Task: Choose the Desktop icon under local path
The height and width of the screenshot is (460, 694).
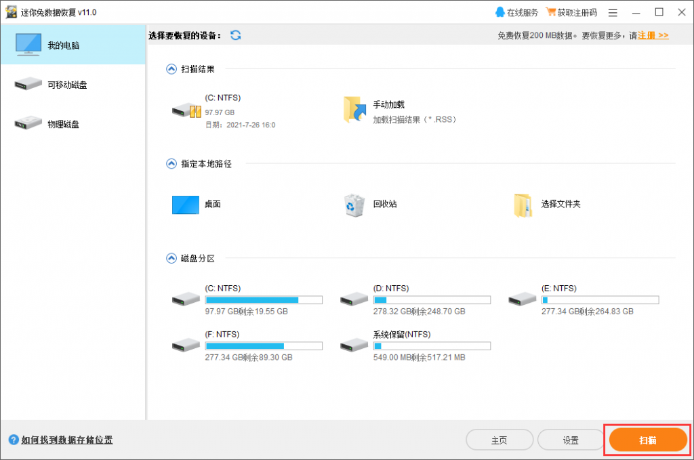Action: [x=186, y=205]
